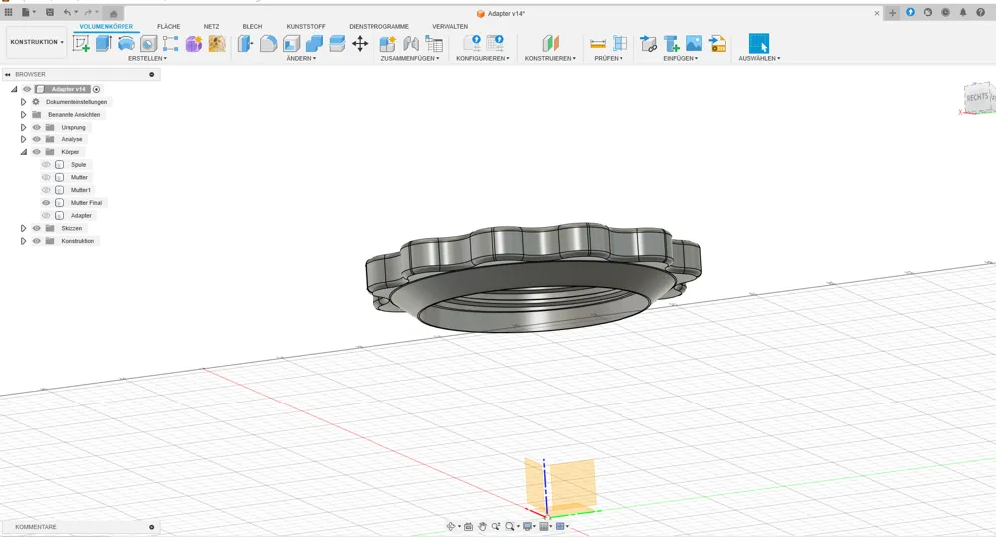Select the Revolve tool
The height and width of the screenshot is (537, 996).
[125, 43]
